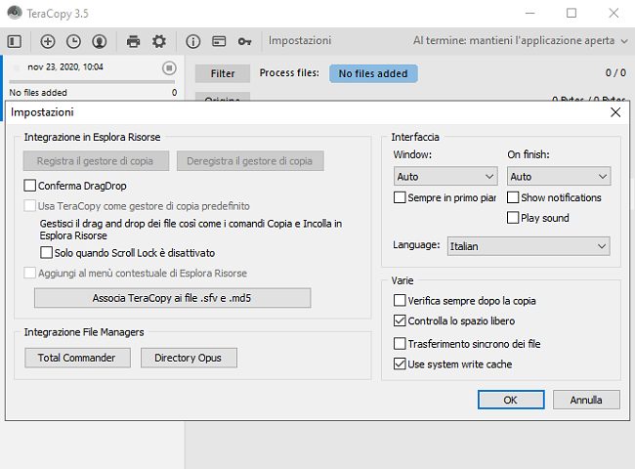
Task: Uncheck Use system write cache
Action: coord(400,364)
